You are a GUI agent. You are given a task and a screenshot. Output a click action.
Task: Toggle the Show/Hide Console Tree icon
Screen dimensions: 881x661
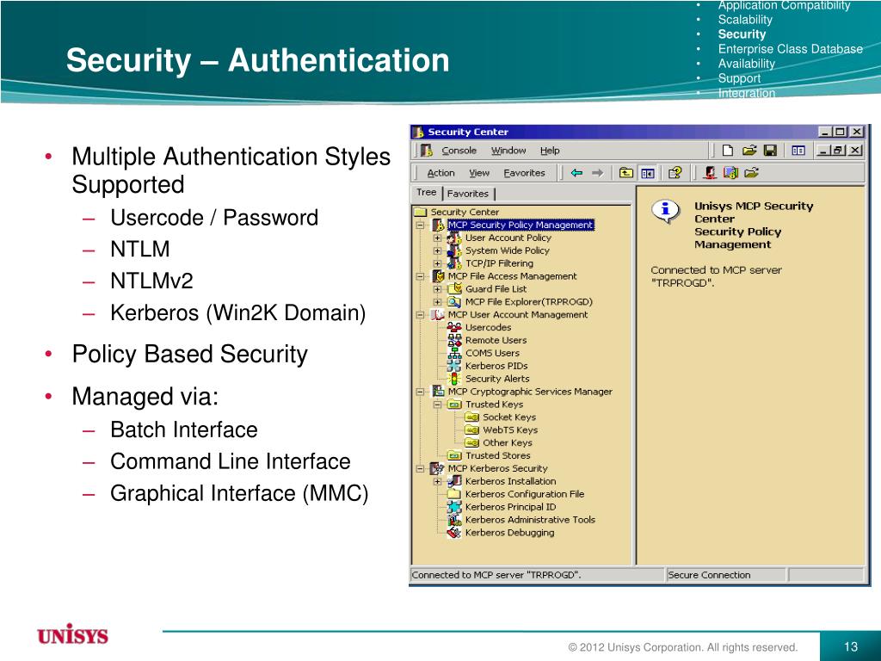coord(647,172)
